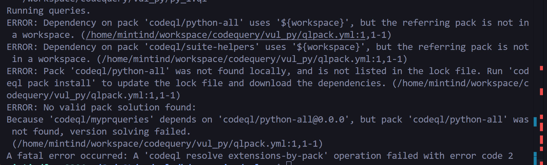The height and width of the screenshot is (165, 547).
Task: Select 'codeql/suite-helpers' in the error message
Action: [x=202, y=47]
